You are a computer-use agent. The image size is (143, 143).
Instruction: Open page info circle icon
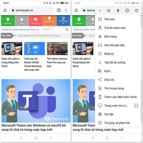coord(127,10)
